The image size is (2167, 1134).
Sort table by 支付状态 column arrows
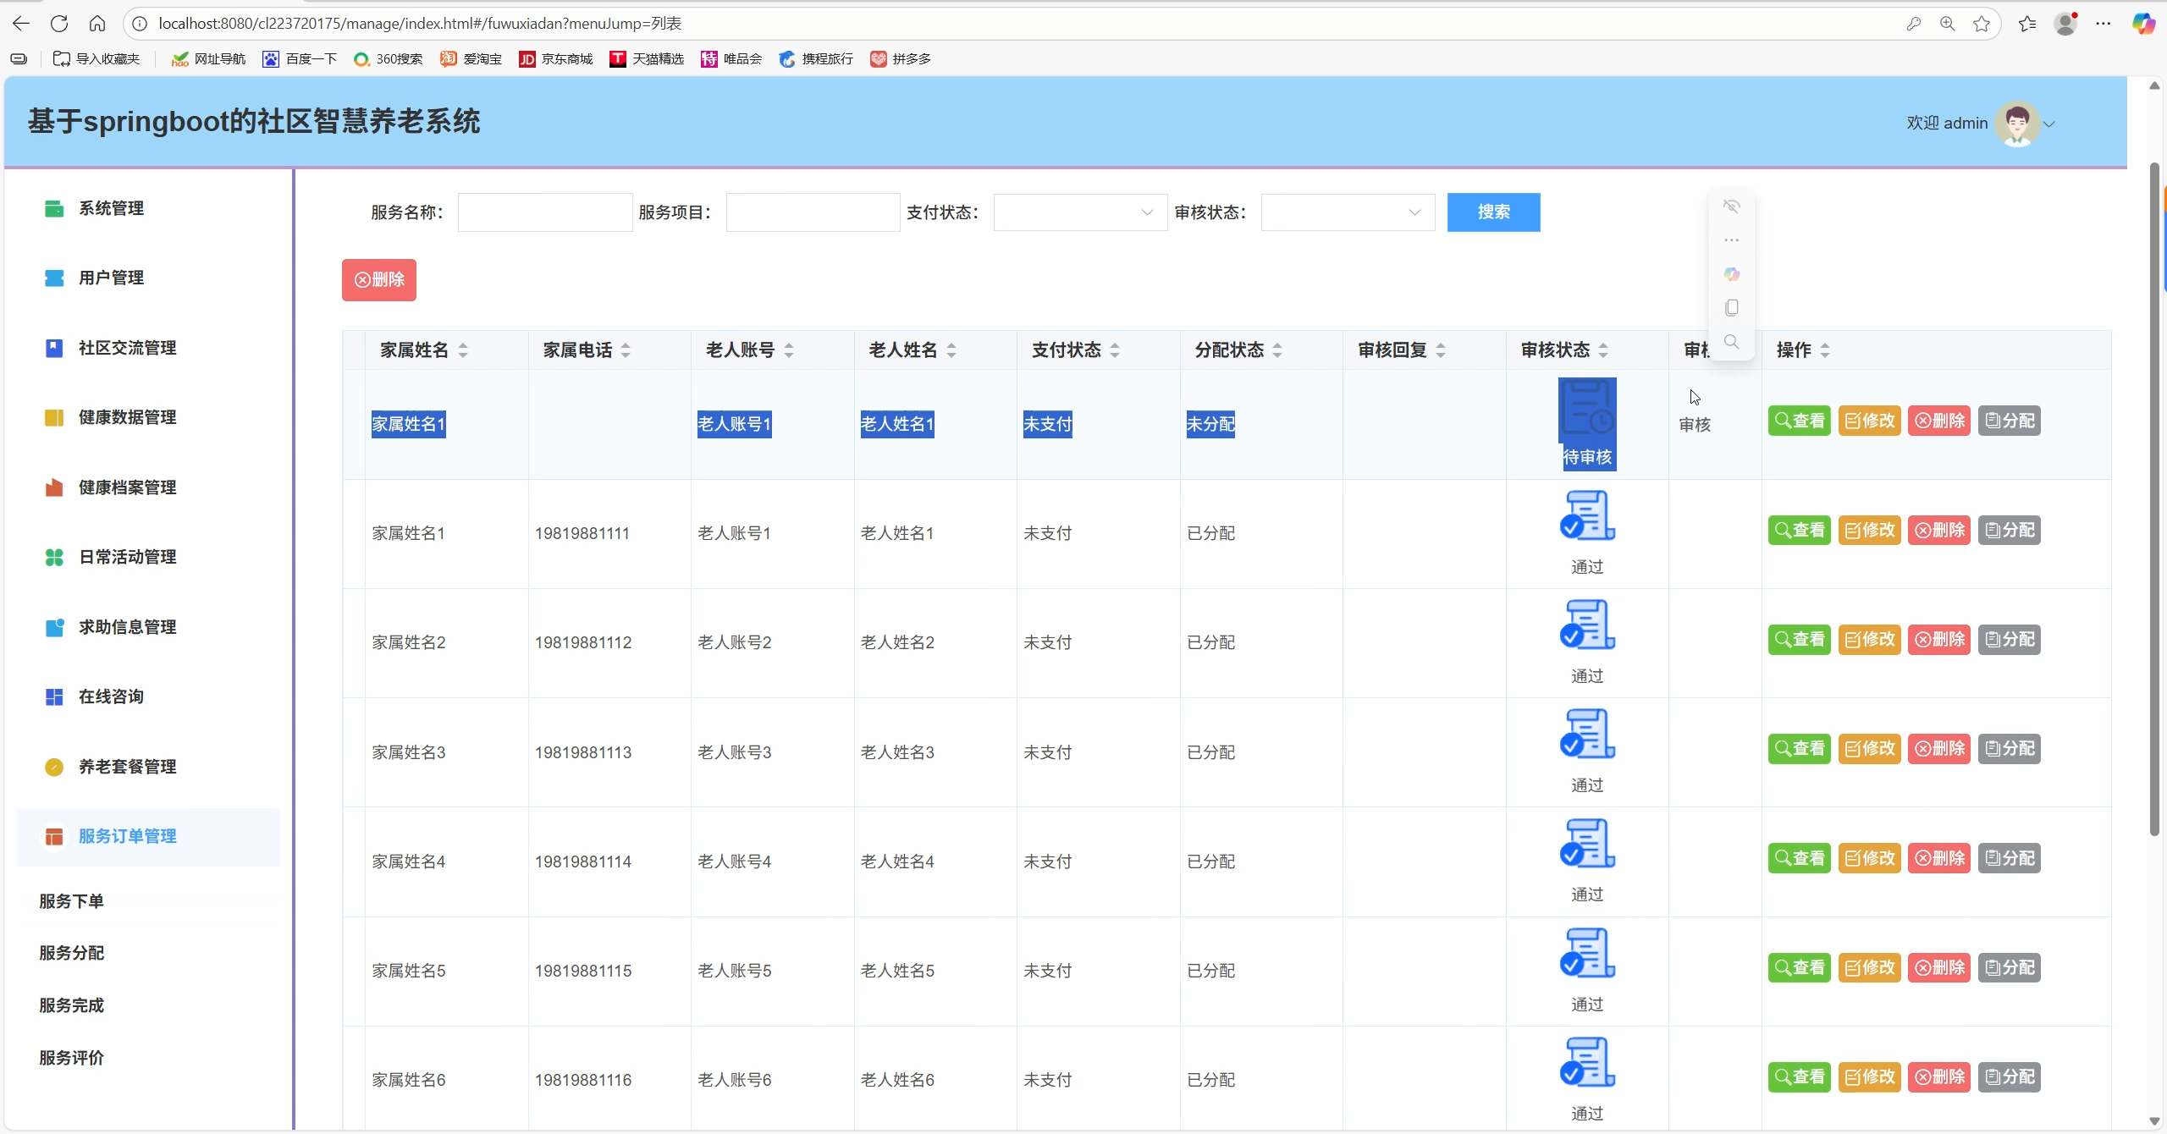tap(1115, 350)
